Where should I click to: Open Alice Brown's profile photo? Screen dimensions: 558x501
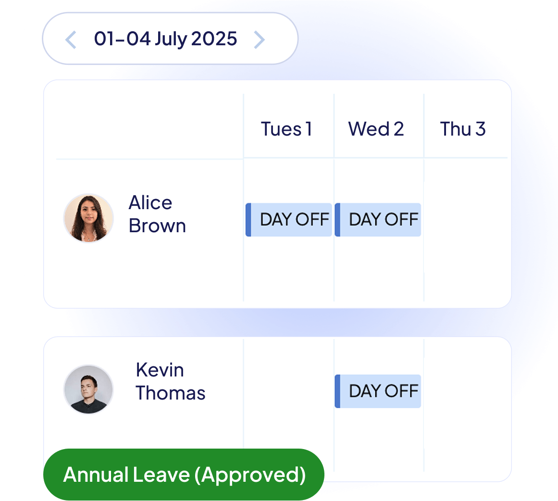click(88, 218)
